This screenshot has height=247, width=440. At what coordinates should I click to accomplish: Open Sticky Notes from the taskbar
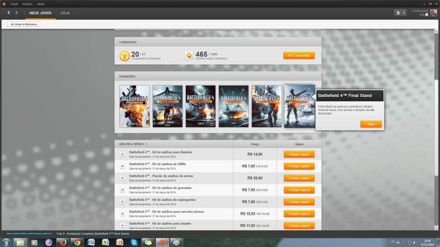(x=148, y=242)
